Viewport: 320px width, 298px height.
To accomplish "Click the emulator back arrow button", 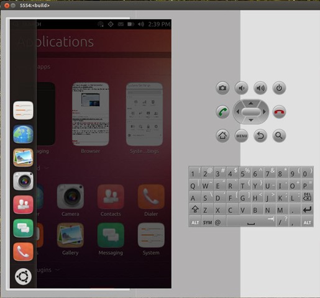I will coord(260,136).
